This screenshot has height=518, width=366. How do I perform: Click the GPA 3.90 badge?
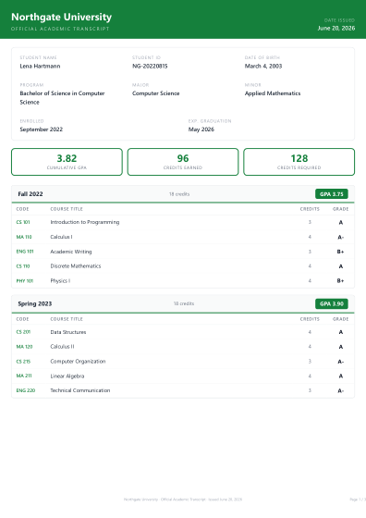tap(332, 303)
